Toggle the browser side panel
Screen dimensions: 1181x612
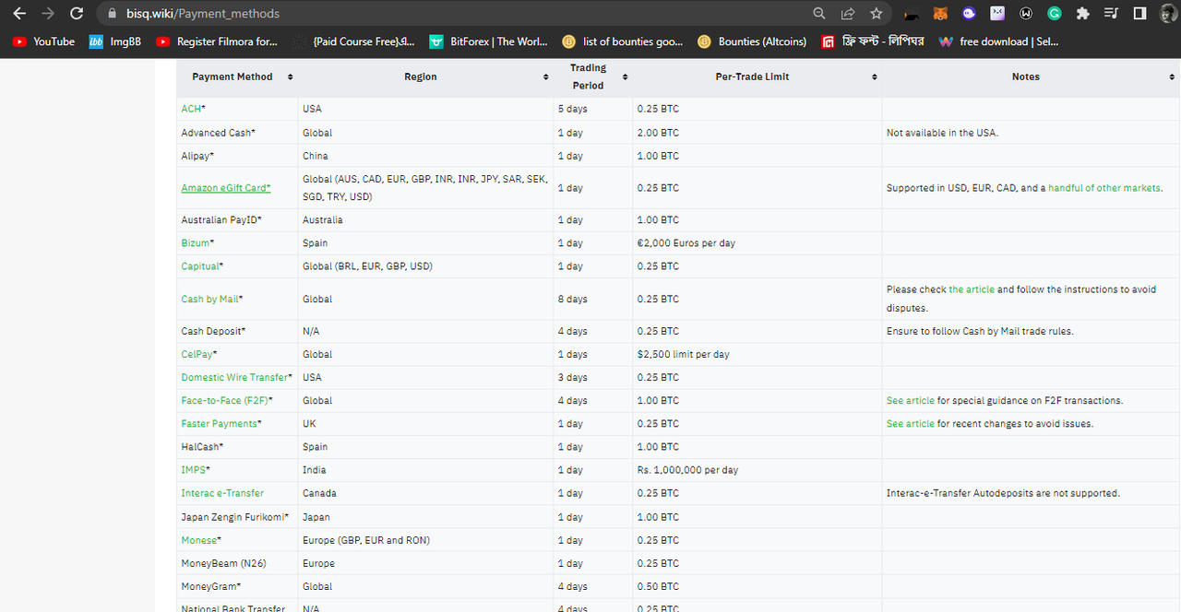(1139, 14)
